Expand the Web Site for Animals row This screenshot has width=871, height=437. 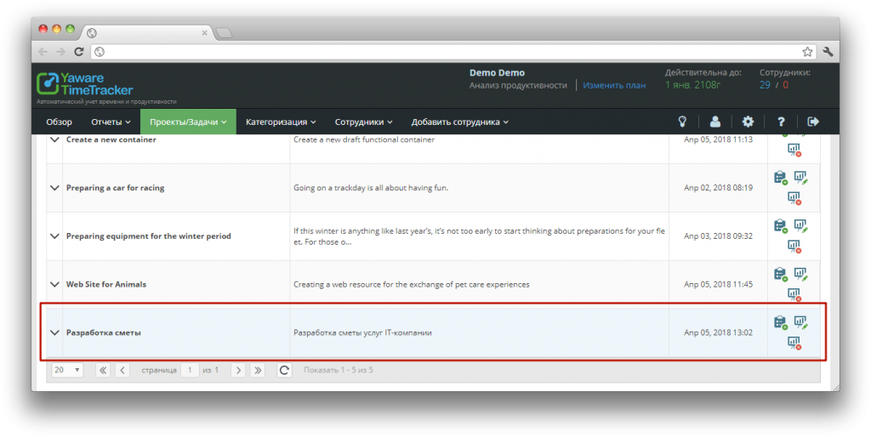[54, 284]
